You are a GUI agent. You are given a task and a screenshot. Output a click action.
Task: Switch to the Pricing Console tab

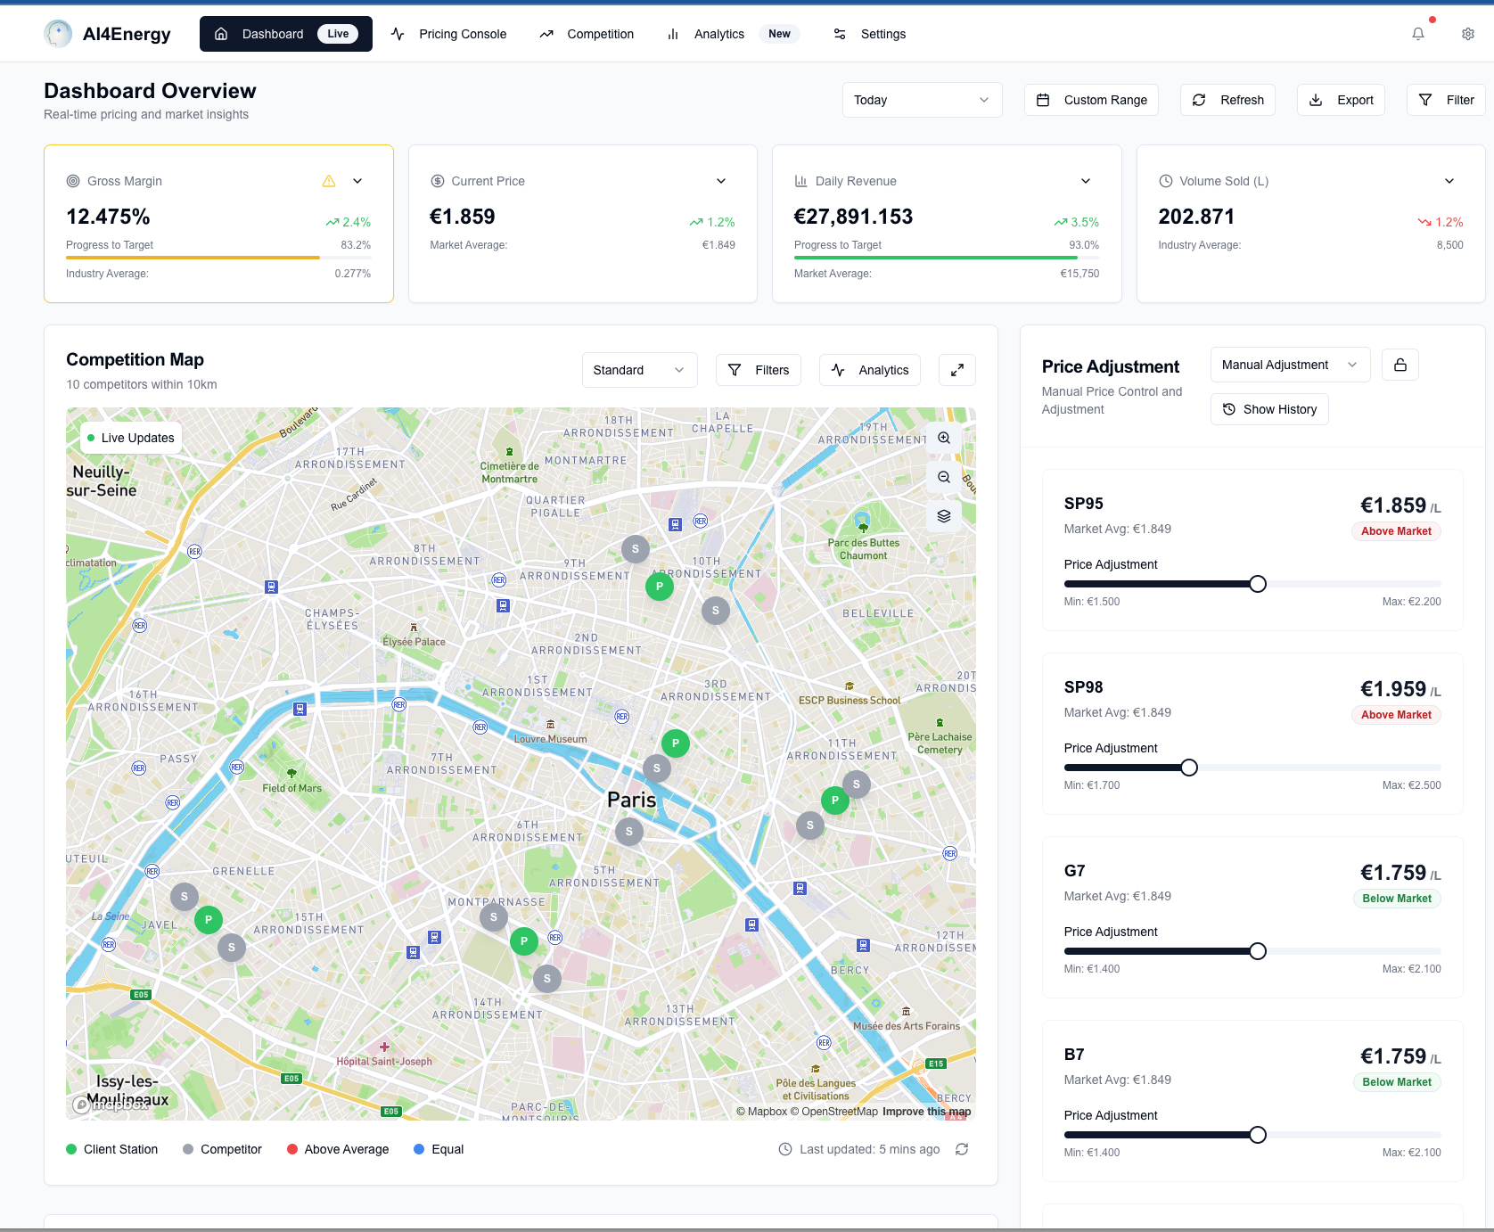pyautogui.click(x=449, y=34)
